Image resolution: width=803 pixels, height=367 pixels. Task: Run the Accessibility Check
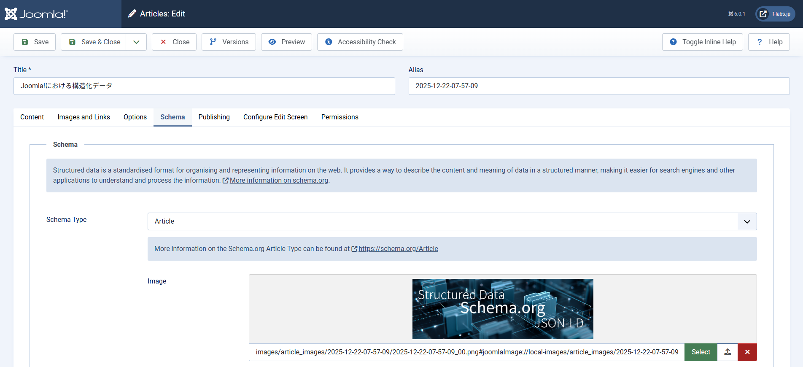coord(360,42)
